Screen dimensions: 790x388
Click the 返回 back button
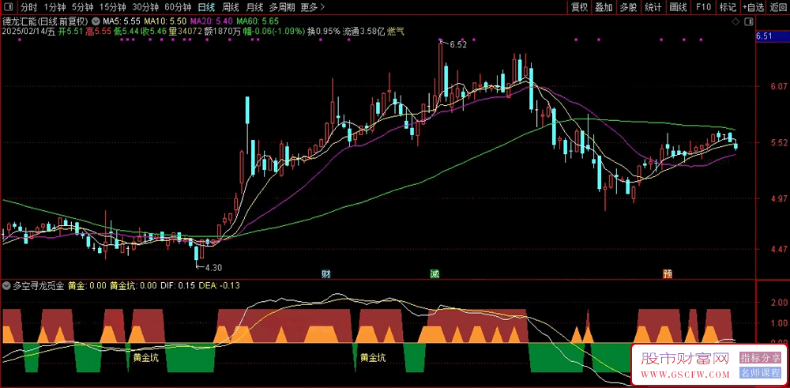click(778, 7)
